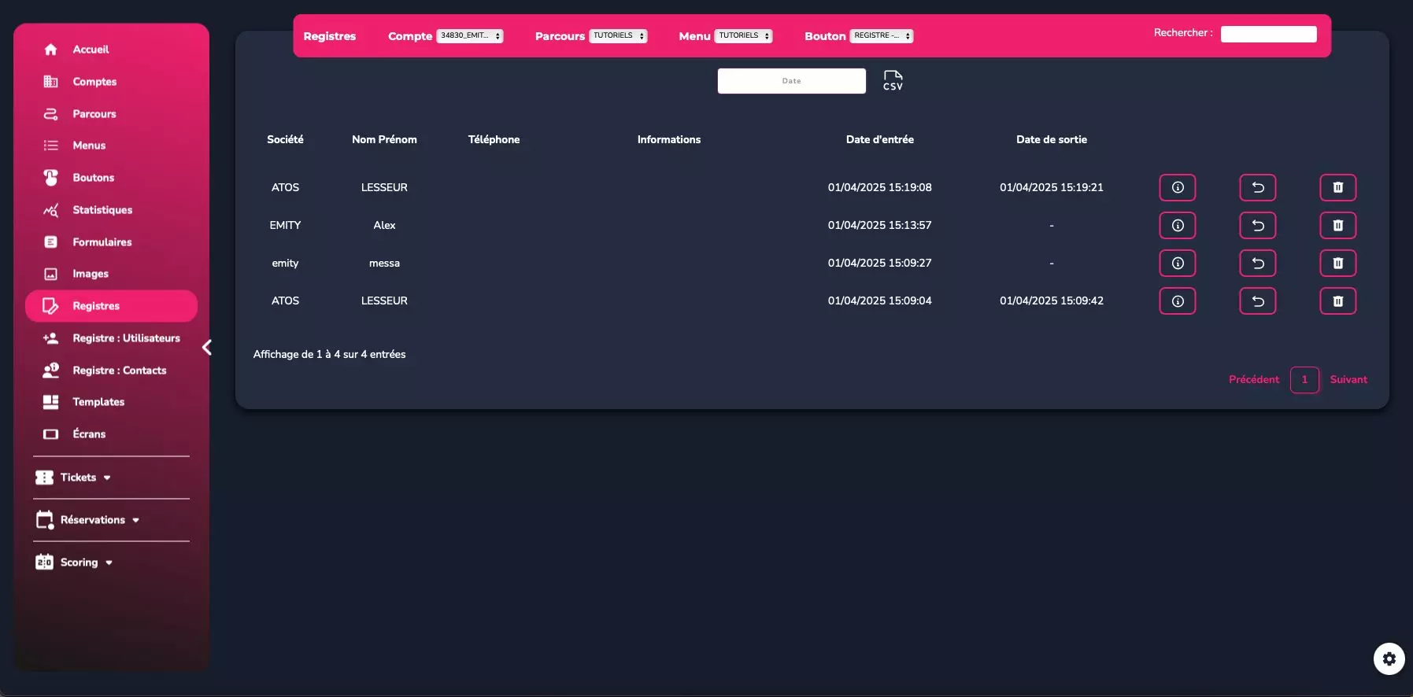This screenshot has height=697, width=1413.
Task: Sort by Date de sortie column header
Action: pos(1051,139)
